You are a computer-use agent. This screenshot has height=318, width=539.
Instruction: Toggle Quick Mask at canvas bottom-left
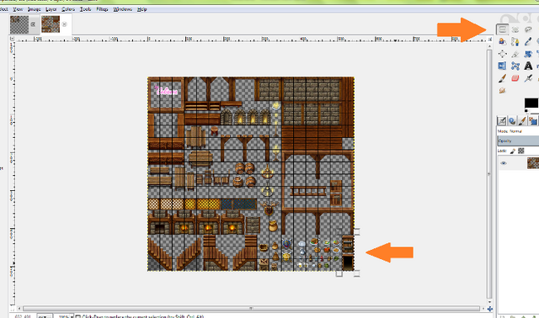(13, 309)
